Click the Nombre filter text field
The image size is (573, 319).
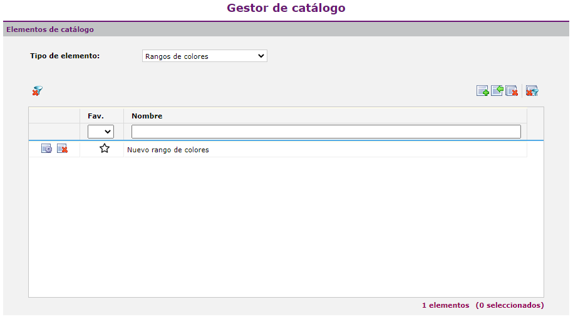tap(326, 132)
